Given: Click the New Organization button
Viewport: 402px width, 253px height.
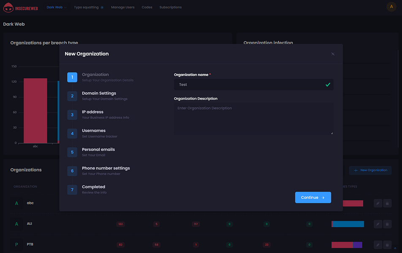Looking at the screenshot, I should click(370, 170).
